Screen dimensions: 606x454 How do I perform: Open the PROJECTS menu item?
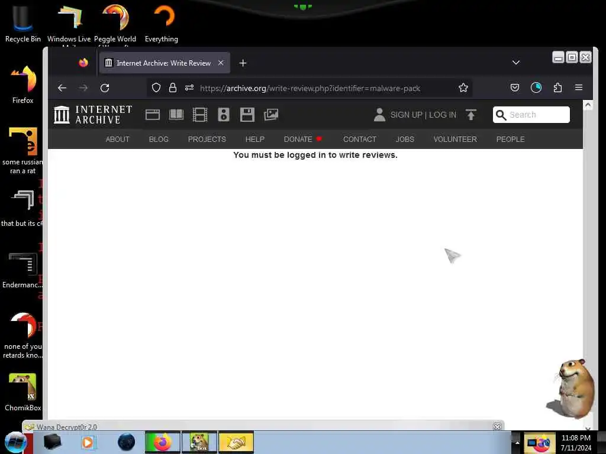pos(207,140)
